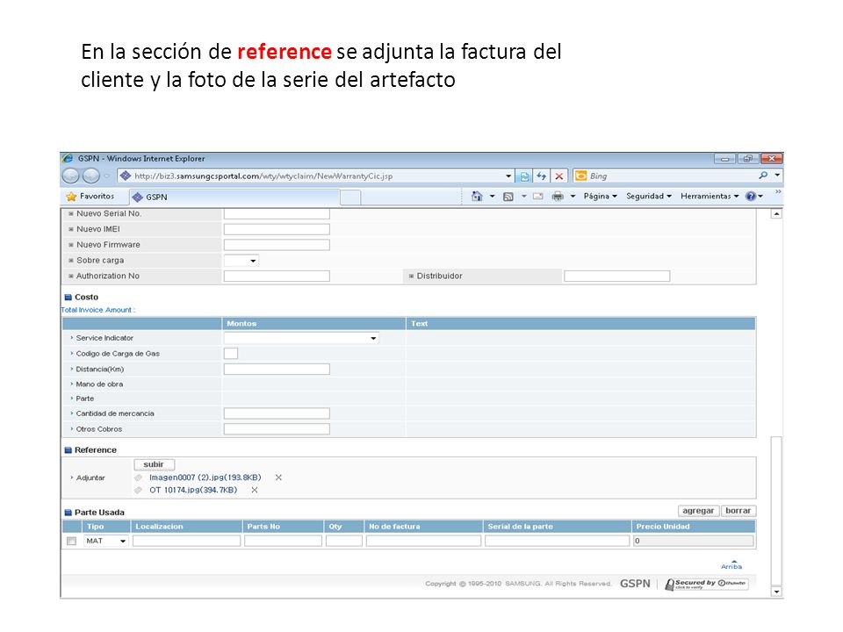
Task: Click the red Stop loading icon
Action: pyautogui.click(x=559, y=176)
